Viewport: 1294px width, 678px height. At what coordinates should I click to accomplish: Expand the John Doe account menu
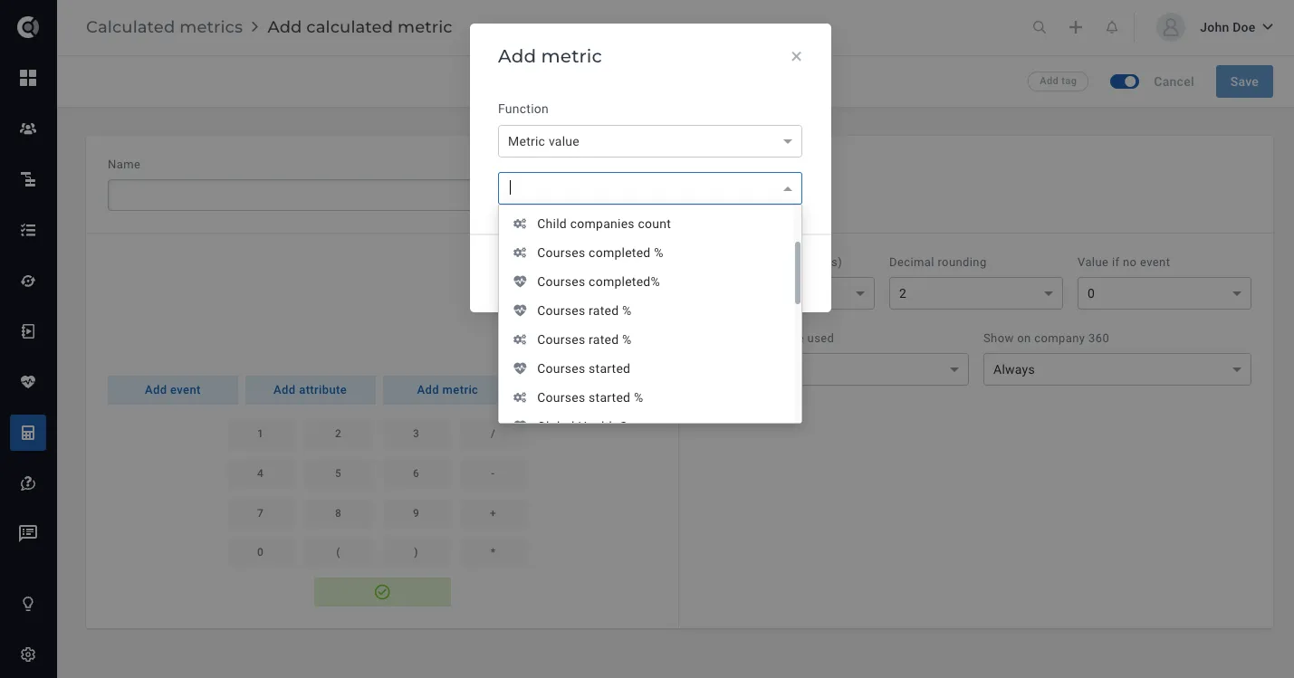coord(1236,27)
